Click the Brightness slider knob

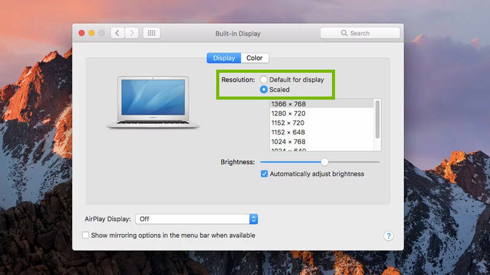pos(325,162)
